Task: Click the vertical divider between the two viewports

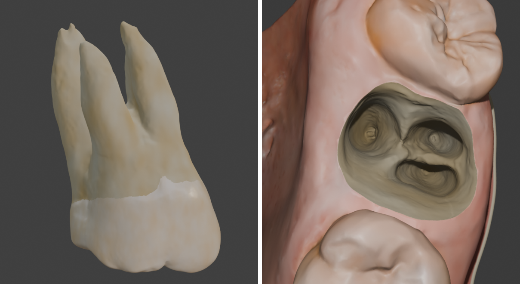Action: click(x=260, y=142)
